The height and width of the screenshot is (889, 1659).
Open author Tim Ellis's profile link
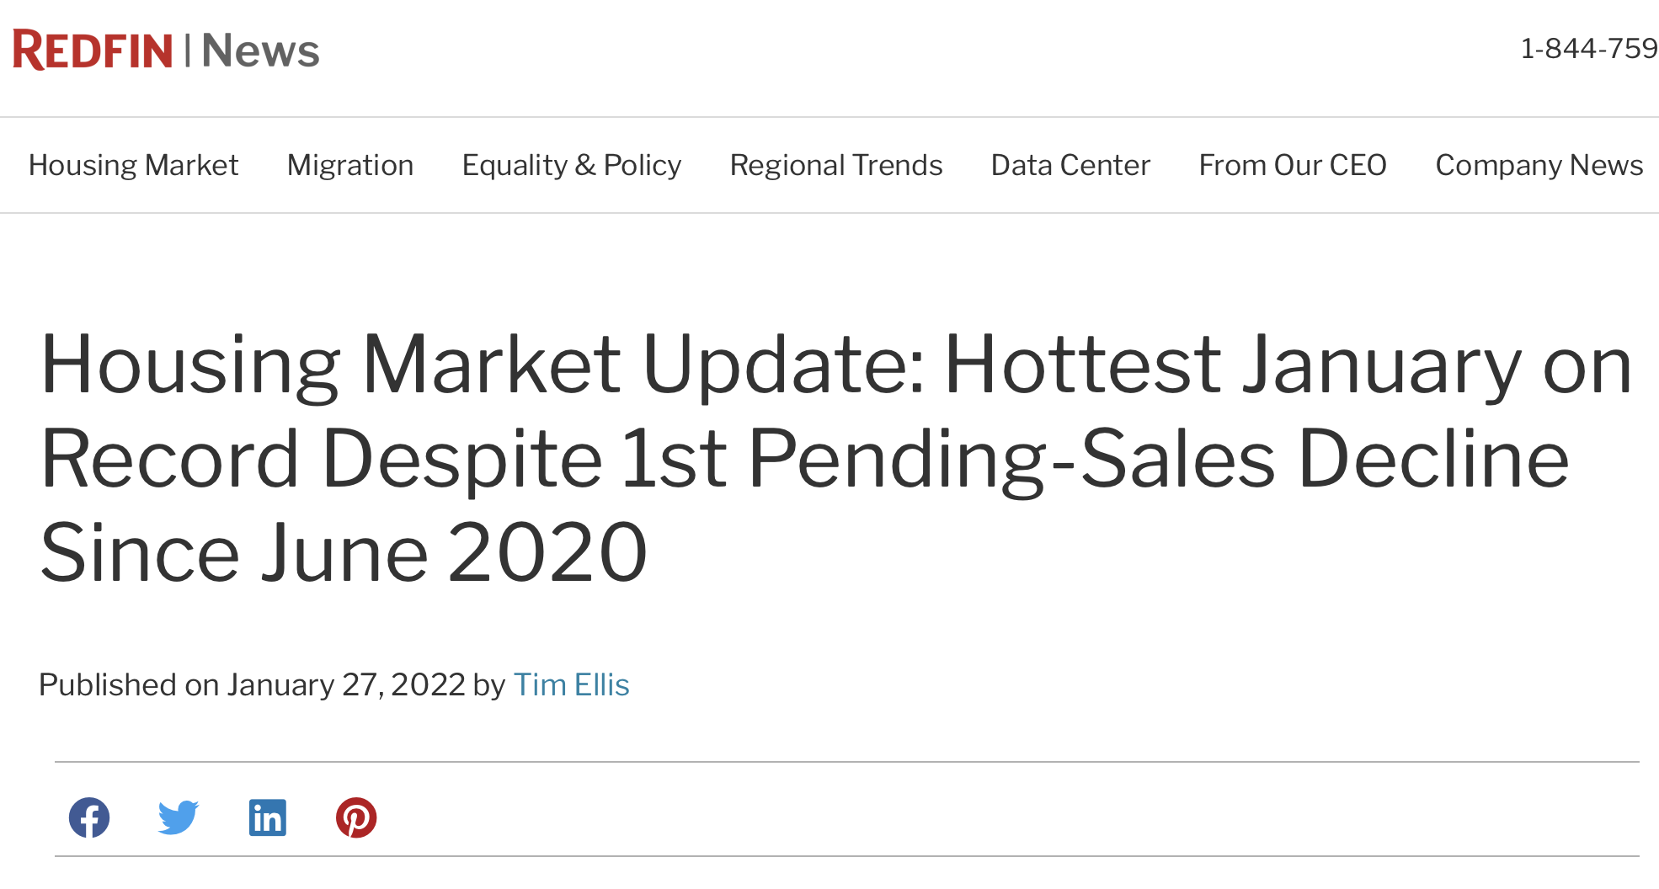[572, 684]
